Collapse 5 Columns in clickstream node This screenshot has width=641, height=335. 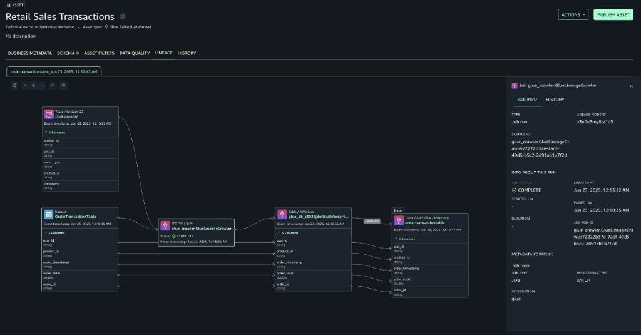54,133
